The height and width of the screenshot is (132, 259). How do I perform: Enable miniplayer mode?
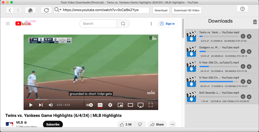(120, 105)
